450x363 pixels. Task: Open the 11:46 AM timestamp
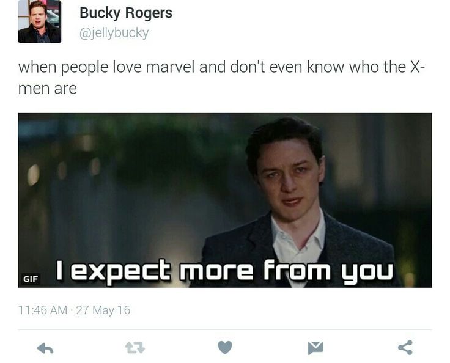coord(42,310)
